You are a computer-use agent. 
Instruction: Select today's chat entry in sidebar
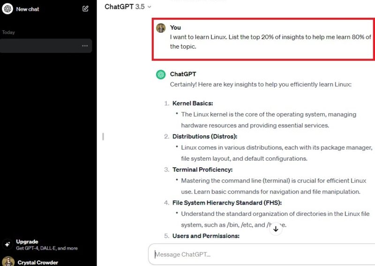[x=46, y=45]
